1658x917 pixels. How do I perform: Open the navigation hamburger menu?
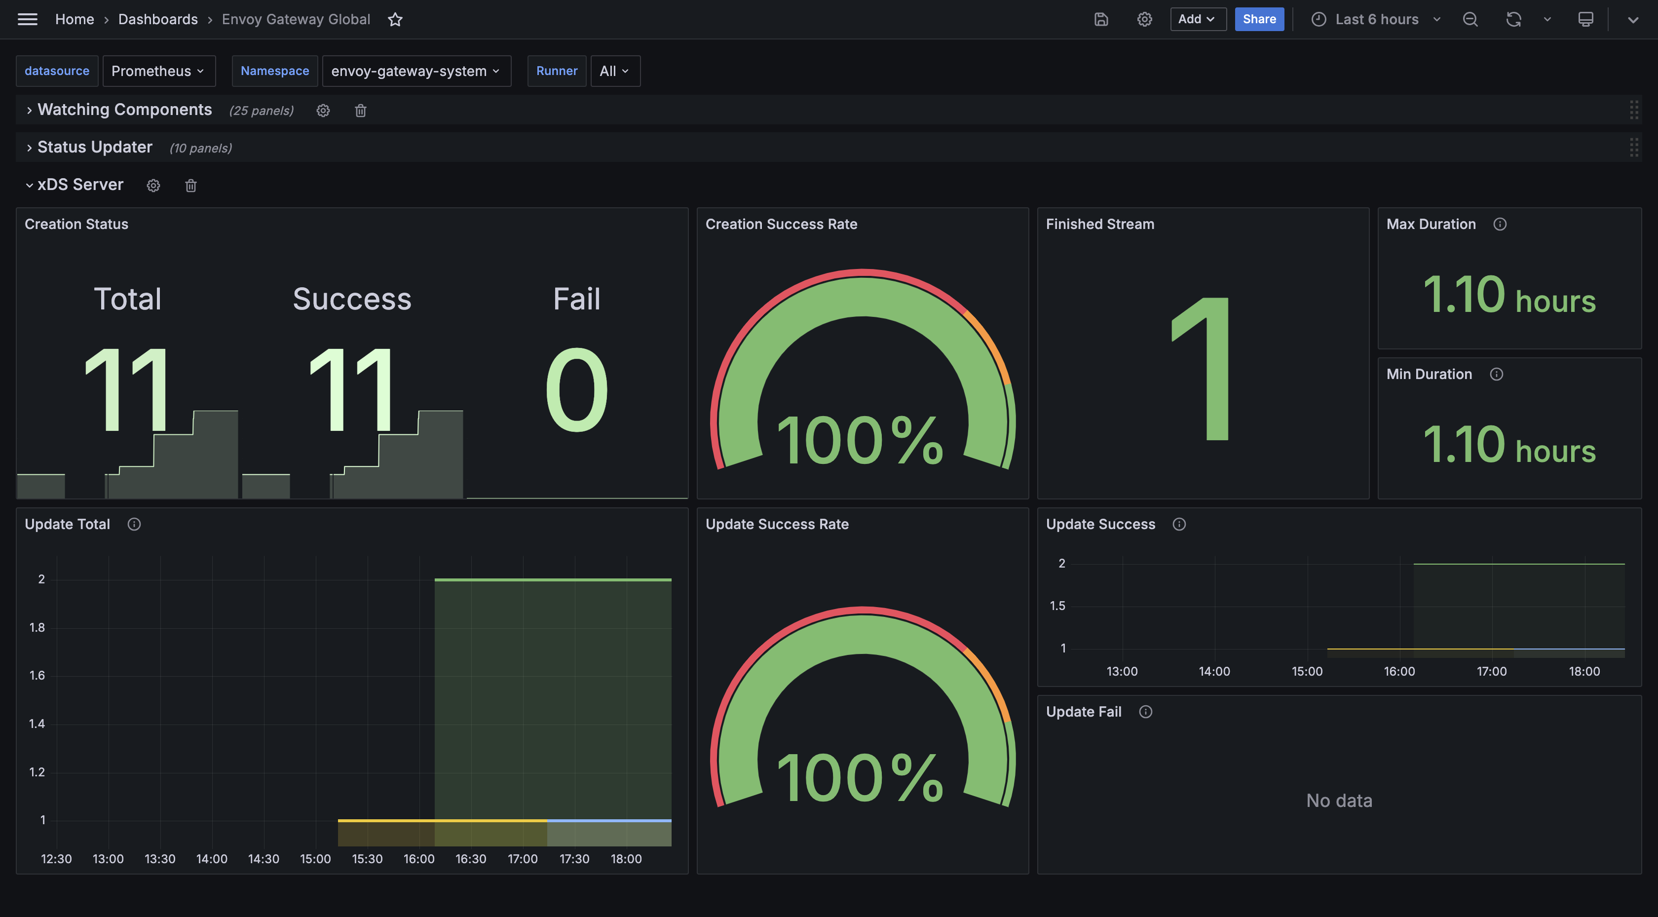pyautogui.click(x=27, y=19)
